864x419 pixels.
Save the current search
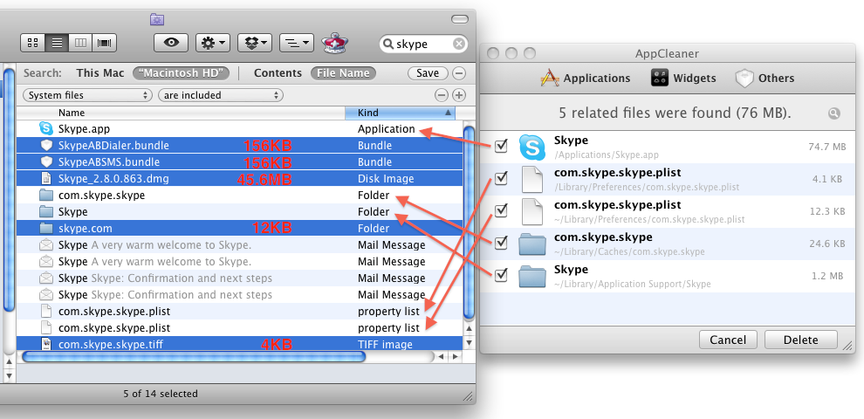click(428, 72)
